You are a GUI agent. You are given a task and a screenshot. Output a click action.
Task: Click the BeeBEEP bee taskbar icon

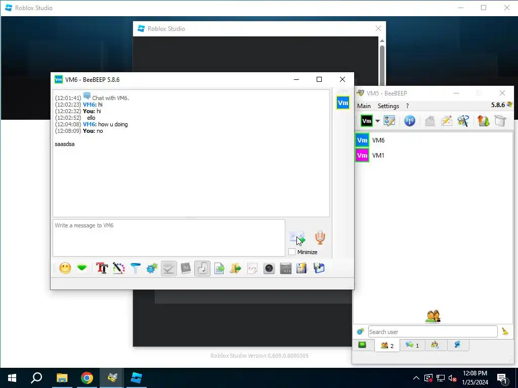click(x=112, y=378)
